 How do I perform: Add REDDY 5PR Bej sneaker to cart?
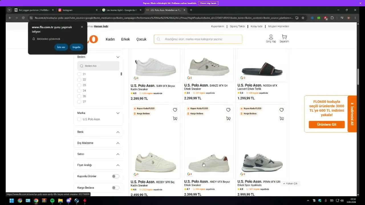click(x=175, y=118)
